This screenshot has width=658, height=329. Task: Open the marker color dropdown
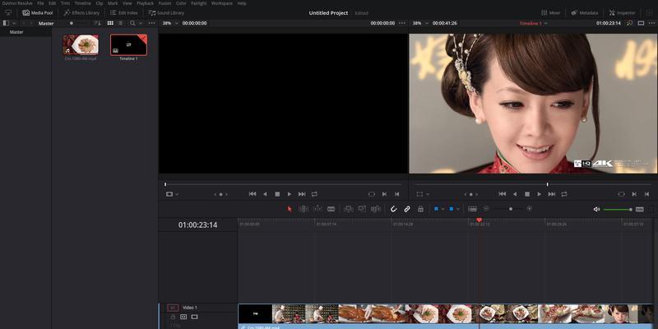point(458,209)
